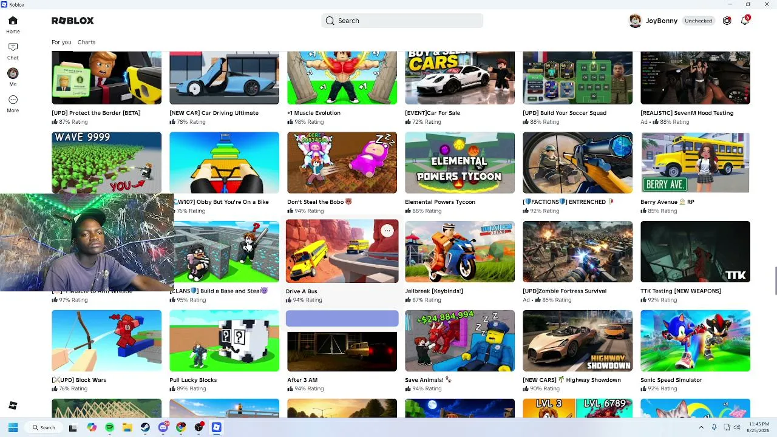This screenshot has width=777, height=437.
Task: Open the Drive A Bus thumbnail
Action: (x=342, y=251)
